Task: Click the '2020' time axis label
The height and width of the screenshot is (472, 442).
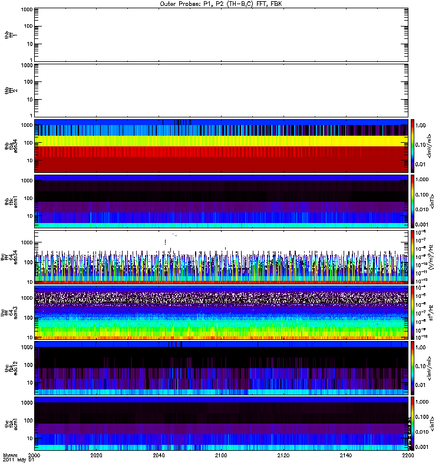Action: pos(96,455)
